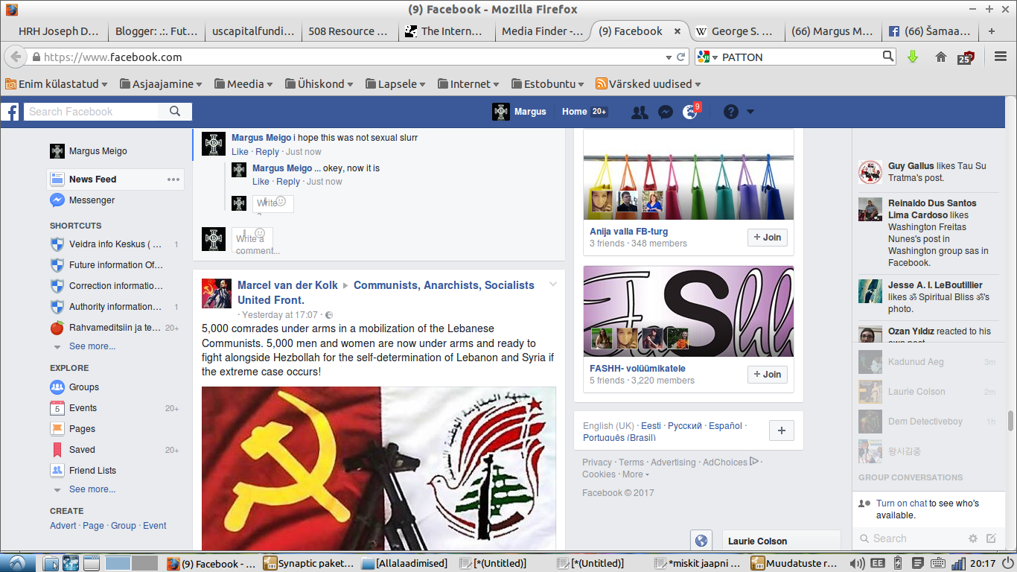Open Veidra info Keskus shortcut

[x=115, y=244]
